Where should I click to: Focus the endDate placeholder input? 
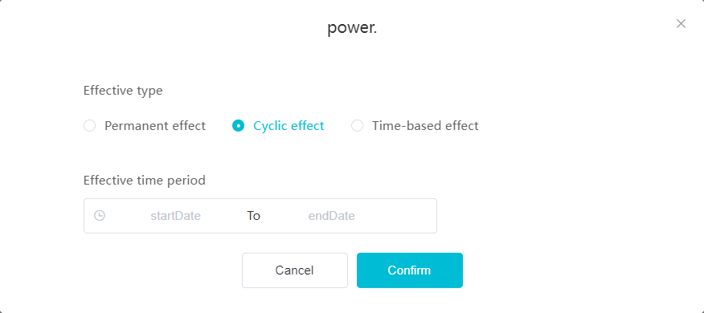[x=332, y=216]
